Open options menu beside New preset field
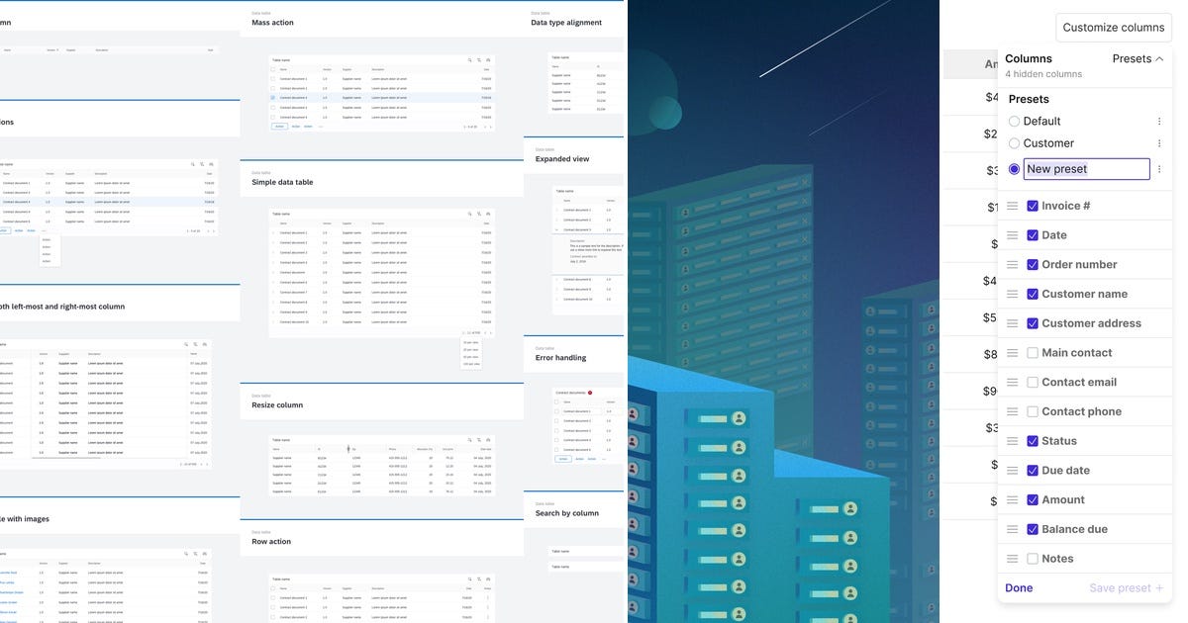 1159,169
